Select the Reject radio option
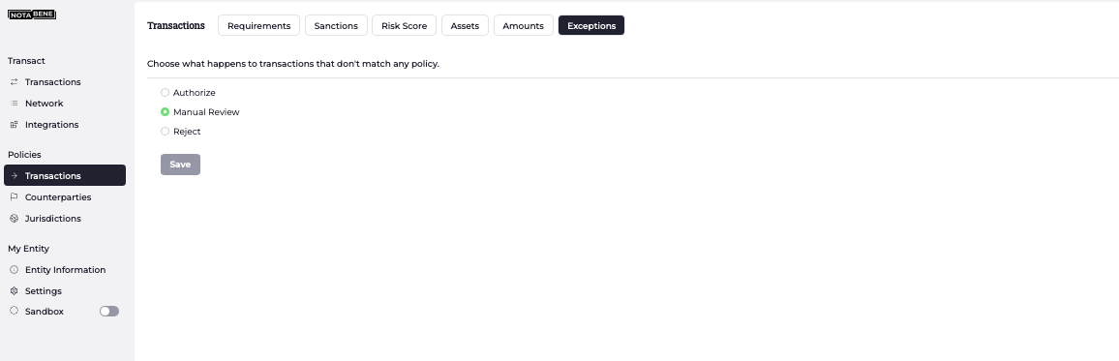The width and height of the screenshot is (1119, 361). [x=165, y=132]
